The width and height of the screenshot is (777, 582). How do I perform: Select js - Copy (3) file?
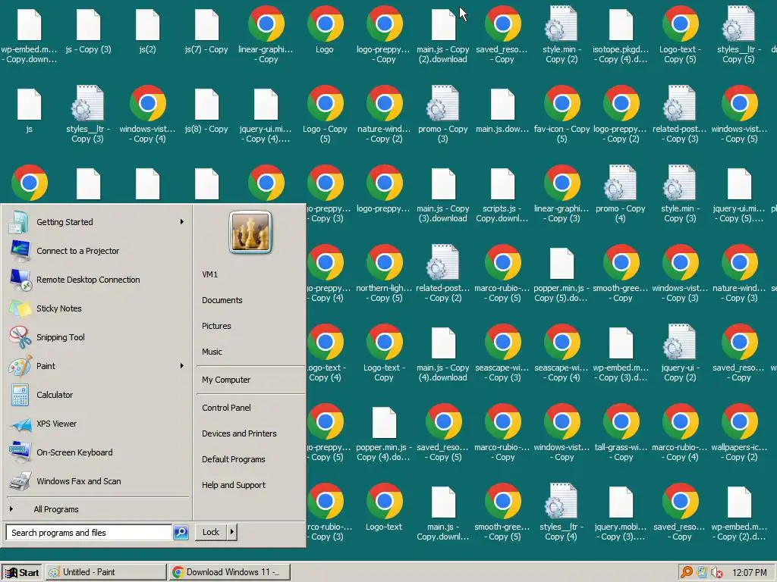(x=88, y=30)
